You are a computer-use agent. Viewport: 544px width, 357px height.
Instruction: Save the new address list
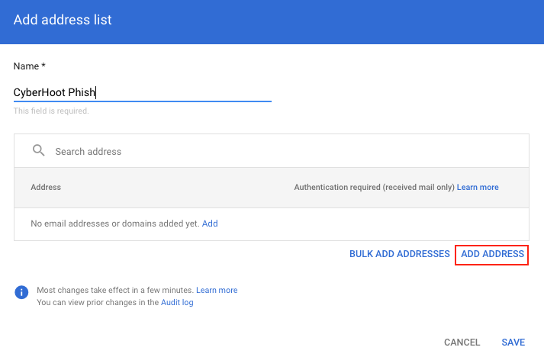point(513,343)
